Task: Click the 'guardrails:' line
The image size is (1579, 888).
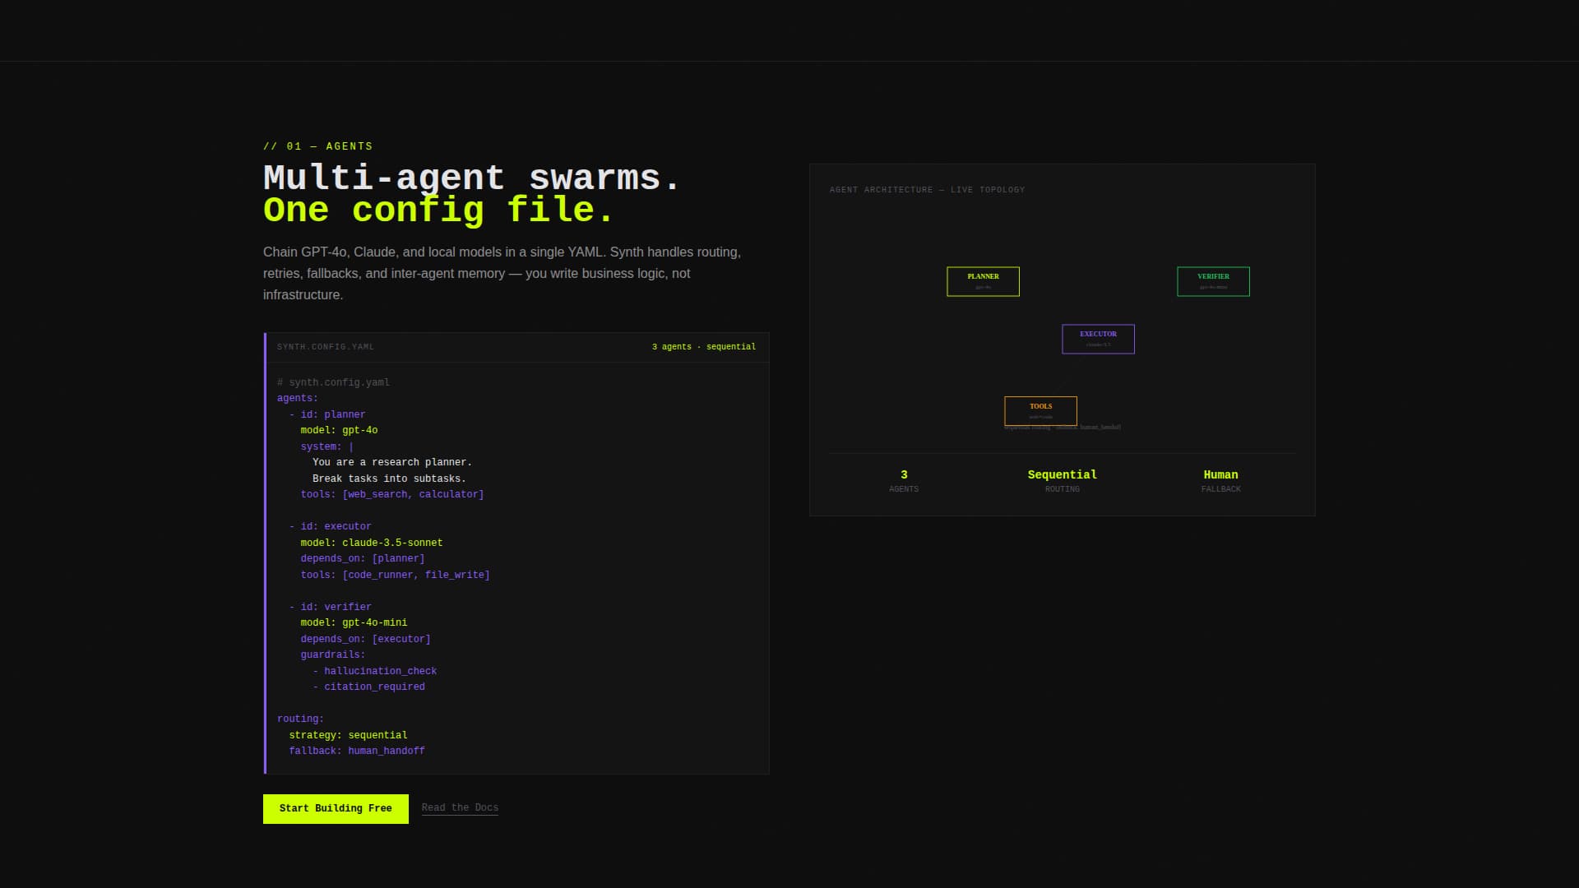Action: pos(333,655)
